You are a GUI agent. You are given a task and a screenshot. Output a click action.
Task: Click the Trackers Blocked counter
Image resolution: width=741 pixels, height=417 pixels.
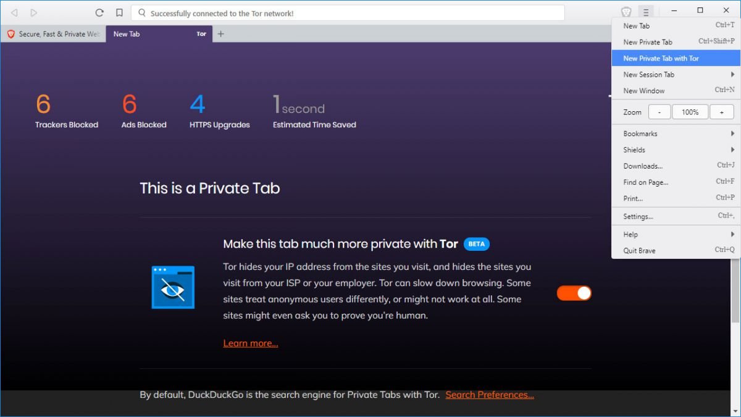click(67, 111)
